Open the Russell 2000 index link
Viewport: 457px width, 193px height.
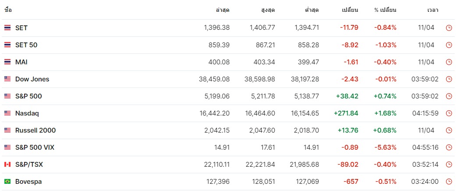35,130
